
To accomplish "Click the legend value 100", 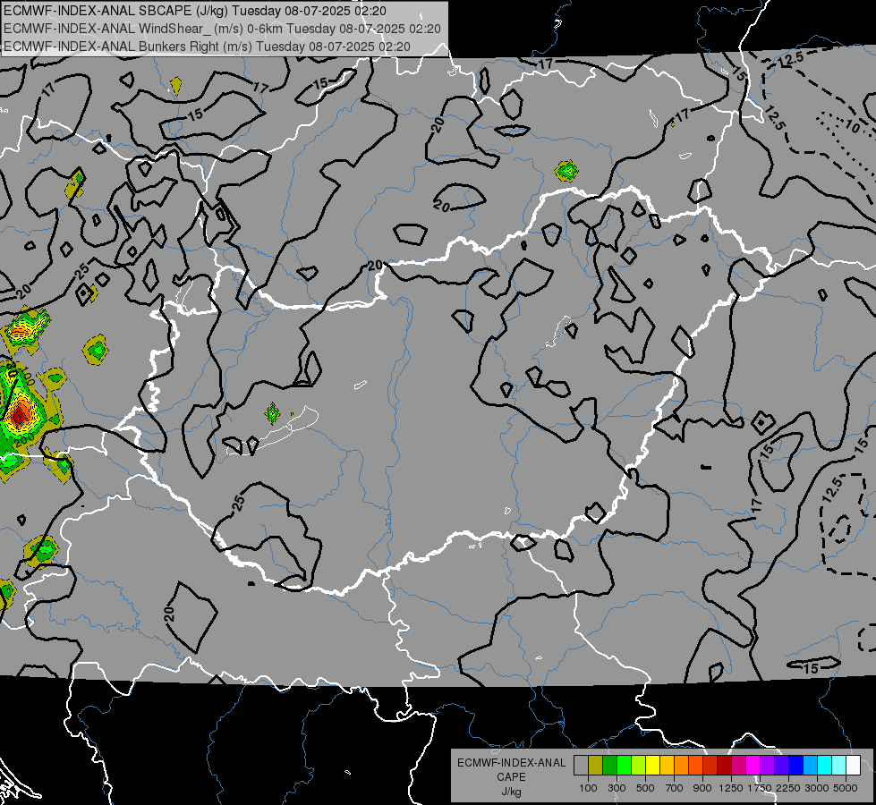I will tap(588, 788).
